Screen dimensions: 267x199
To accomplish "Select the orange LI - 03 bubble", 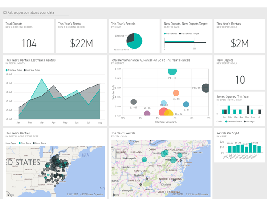I will (176, 93).
